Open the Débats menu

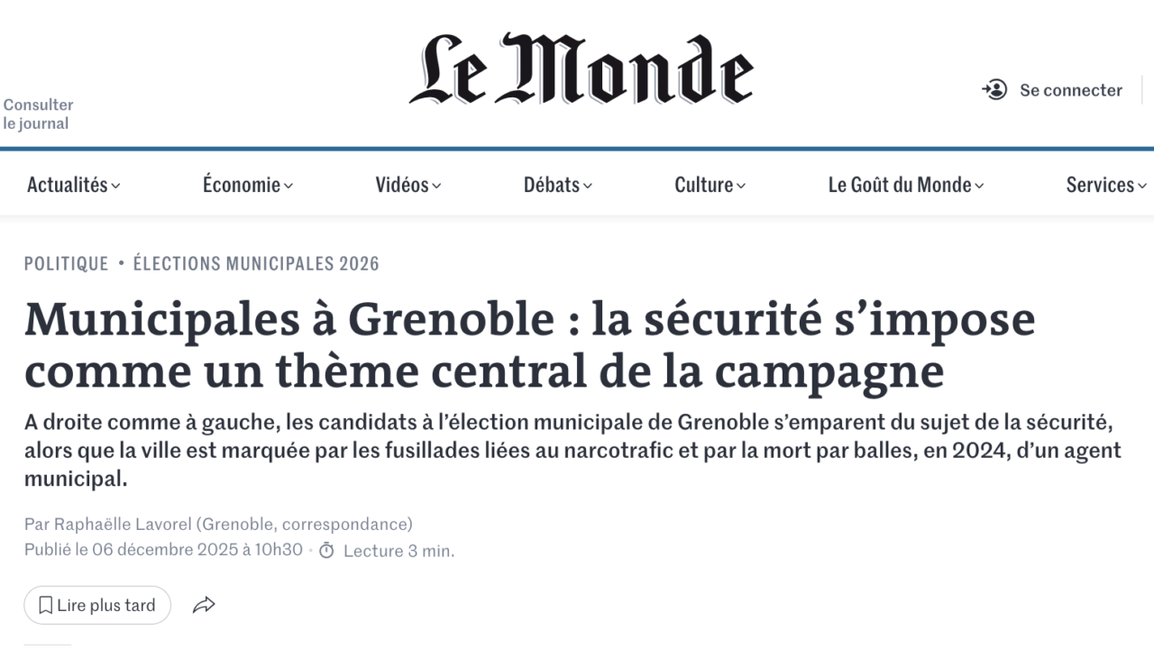click(557, 185)
